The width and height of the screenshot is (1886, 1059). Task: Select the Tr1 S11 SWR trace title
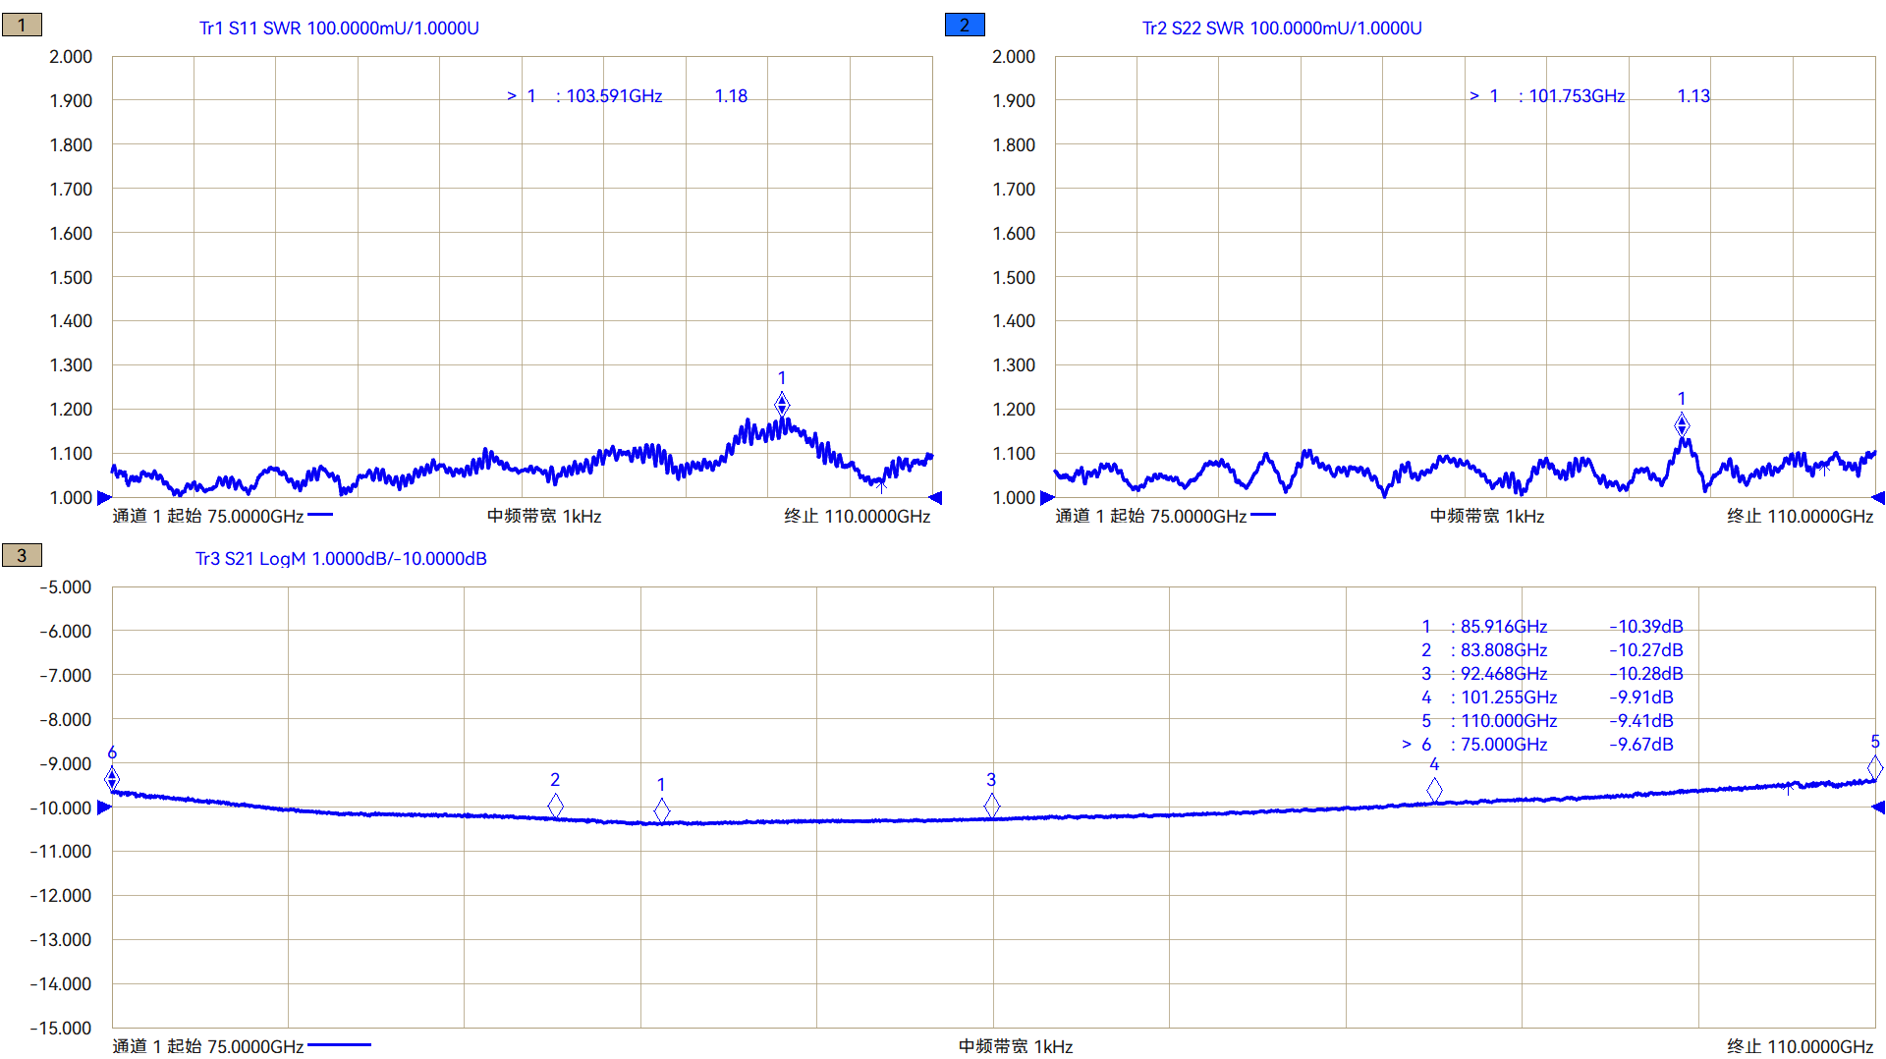pos(339,28)
